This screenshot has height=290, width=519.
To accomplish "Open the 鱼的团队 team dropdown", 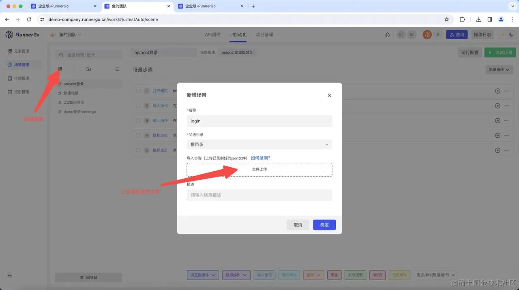I will 69,35.
